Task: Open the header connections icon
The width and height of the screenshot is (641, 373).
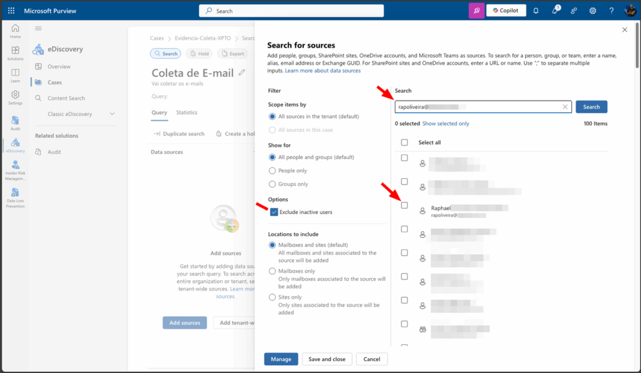Action: (574, 11)
